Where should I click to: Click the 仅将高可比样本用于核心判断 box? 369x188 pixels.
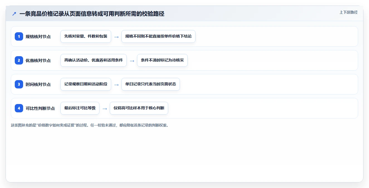click(x=139, y=108)
